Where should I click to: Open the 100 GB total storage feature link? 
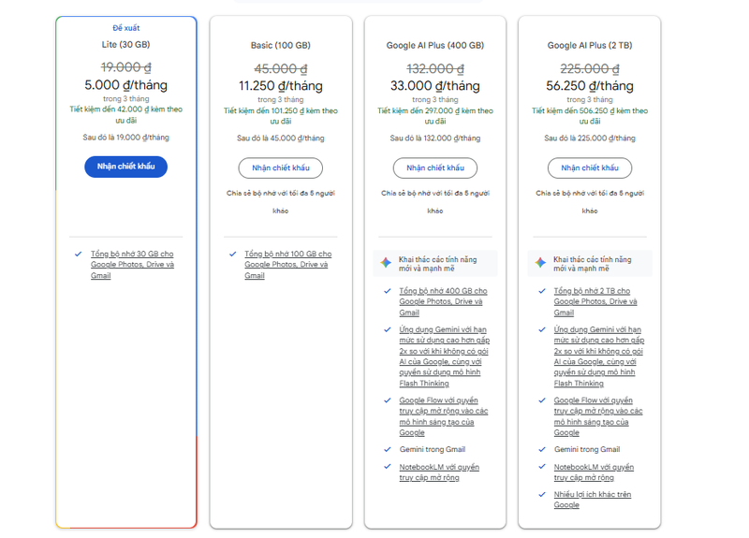(x=287, y=265)
